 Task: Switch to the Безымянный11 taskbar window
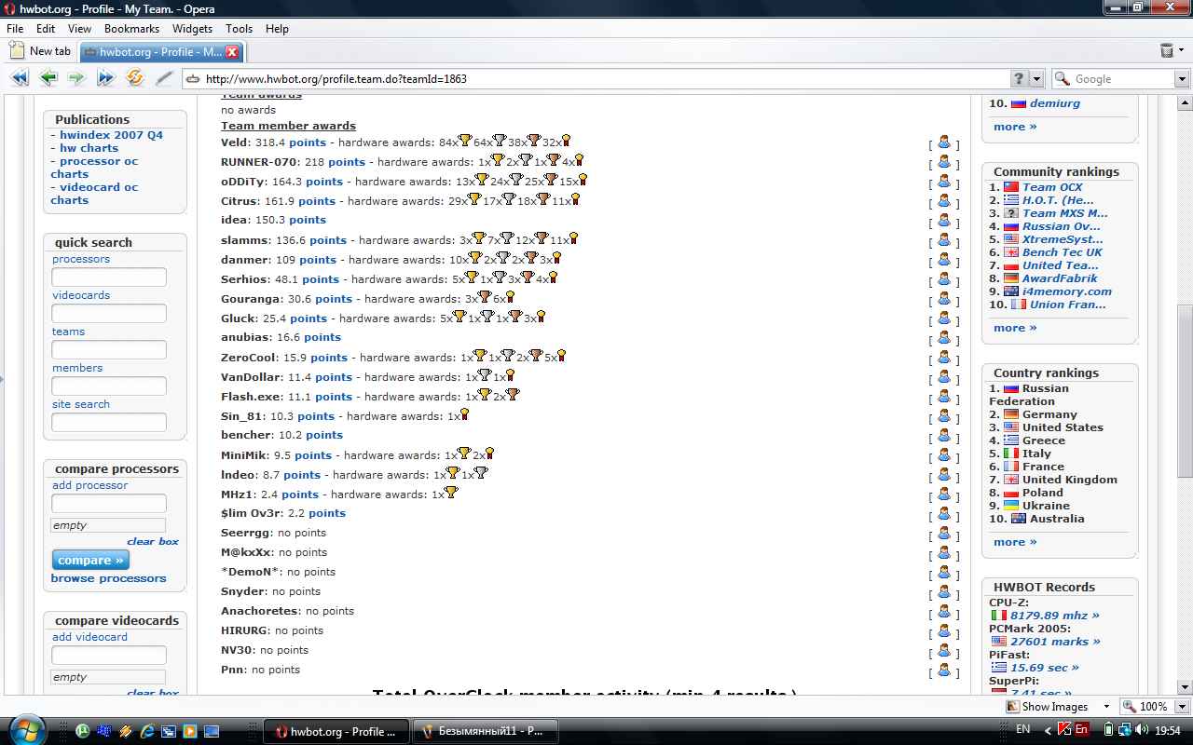pyautogui.click(x=485, y=731)
